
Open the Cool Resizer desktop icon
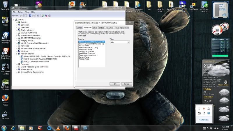(194, 6)
